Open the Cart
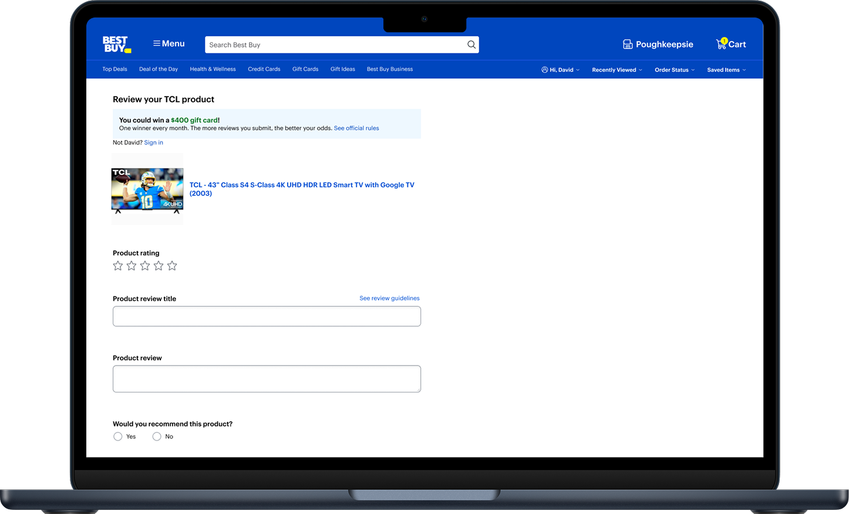 (x=731, y=44)
